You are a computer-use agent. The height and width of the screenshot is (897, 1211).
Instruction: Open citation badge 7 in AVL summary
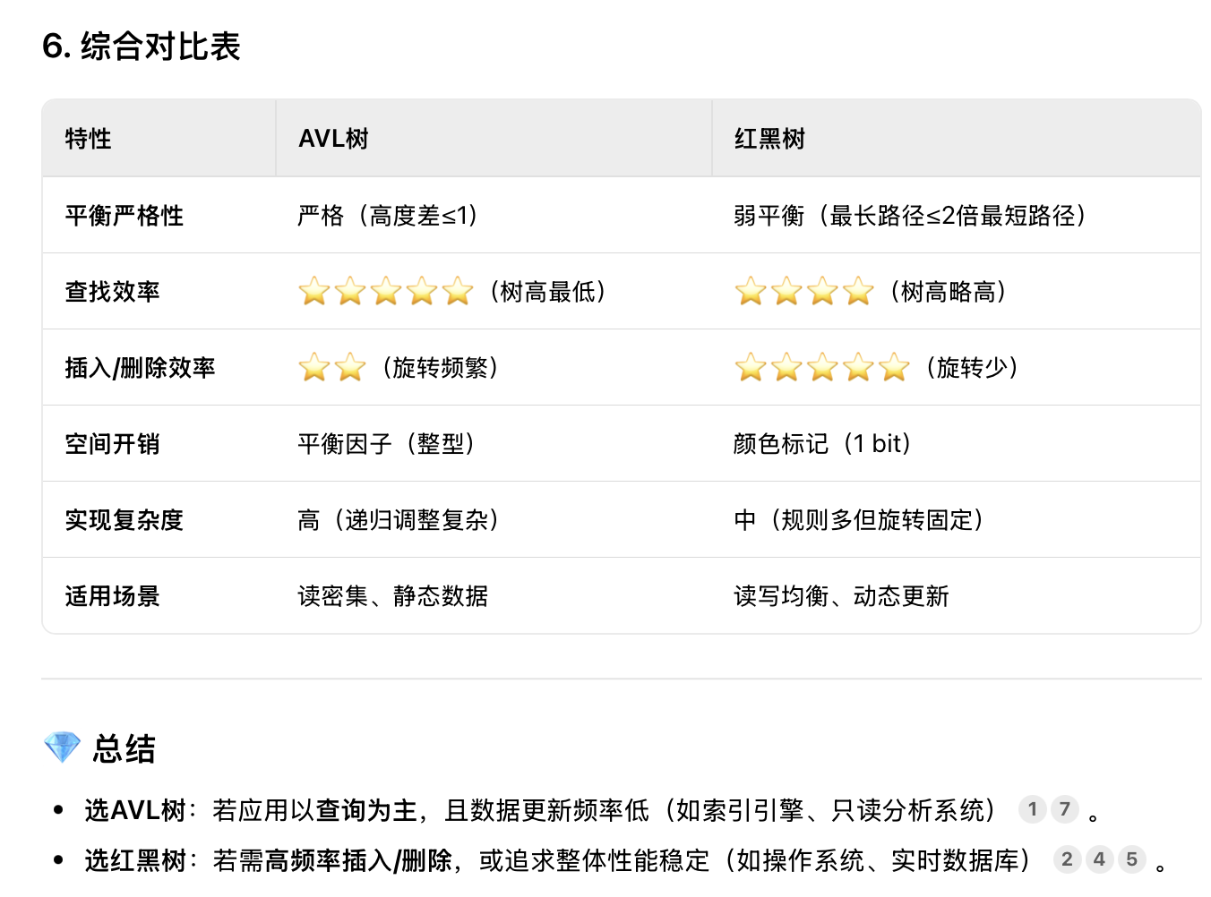(1065, 809)
